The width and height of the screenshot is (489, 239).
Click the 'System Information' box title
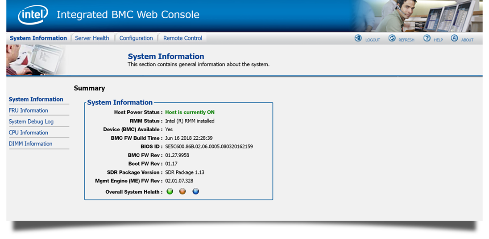(x=120, y=102)
